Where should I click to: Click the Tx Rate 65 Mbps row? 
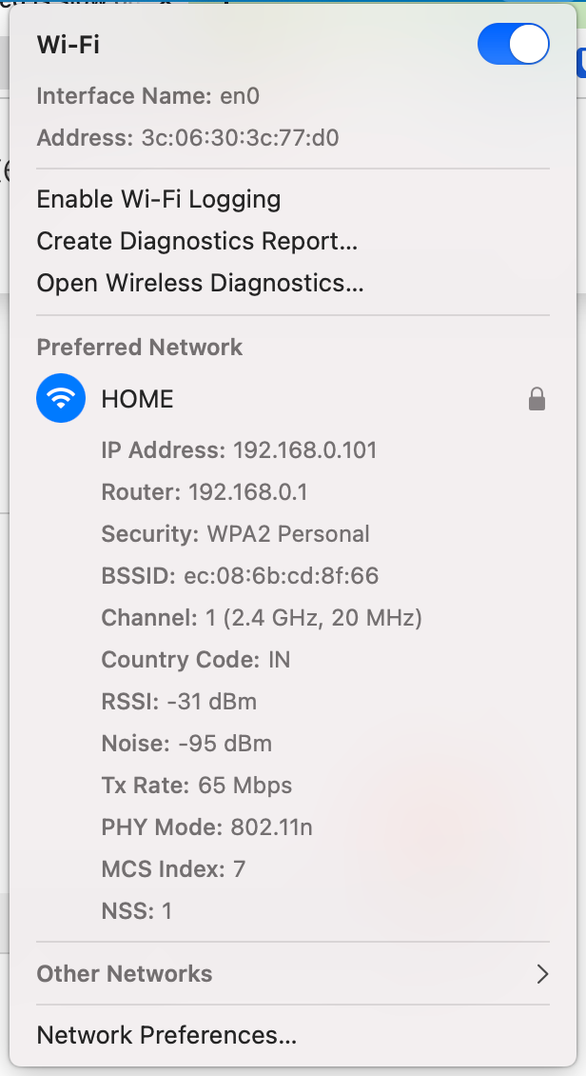197,786
